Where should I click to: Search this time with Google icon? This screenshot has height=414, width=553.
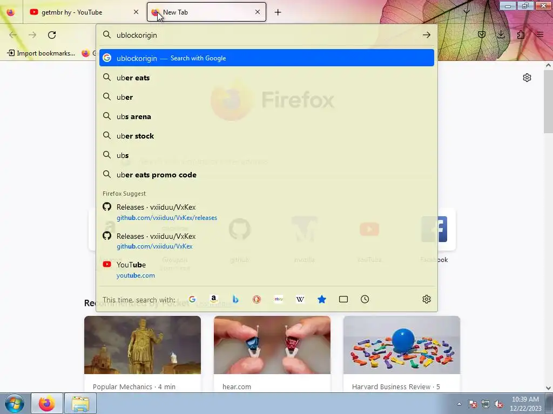[x=192, y=299]
